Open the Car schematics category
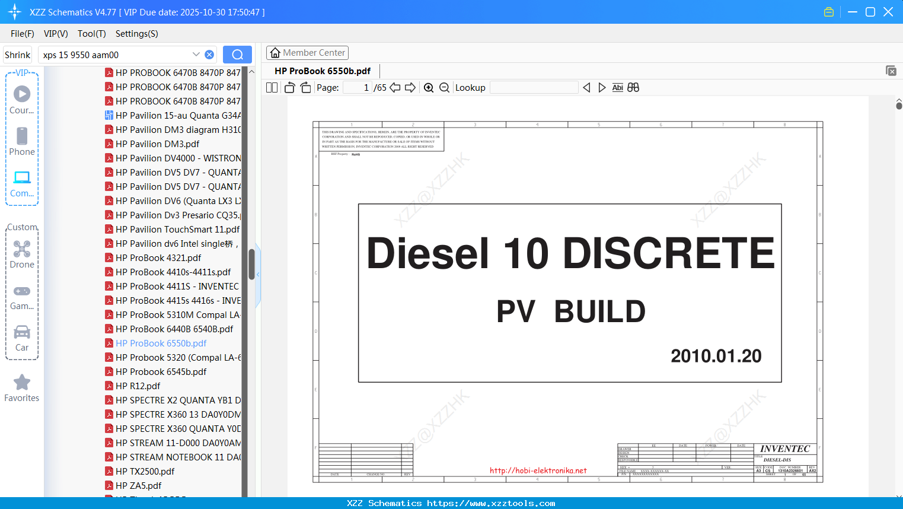This screenshot has width=903, height=509. (x=22, y=338)
